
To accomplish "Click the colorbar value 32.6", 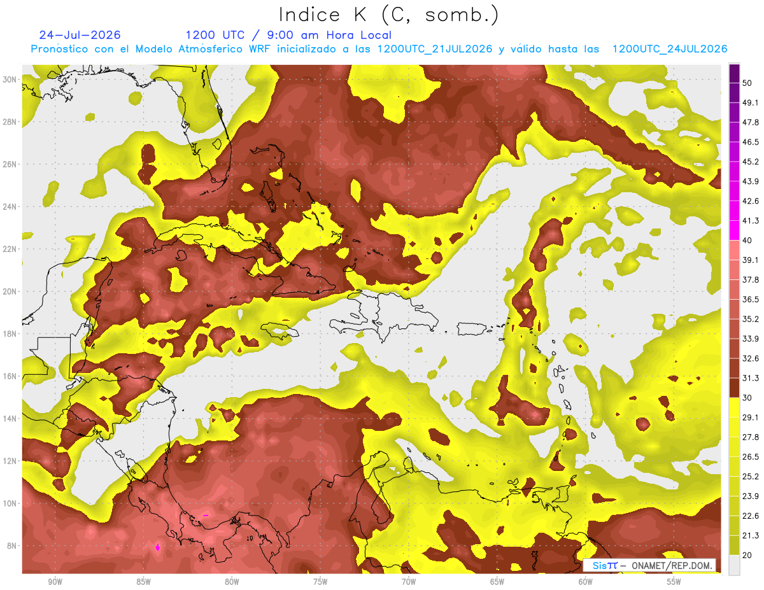I will [751, 358].
